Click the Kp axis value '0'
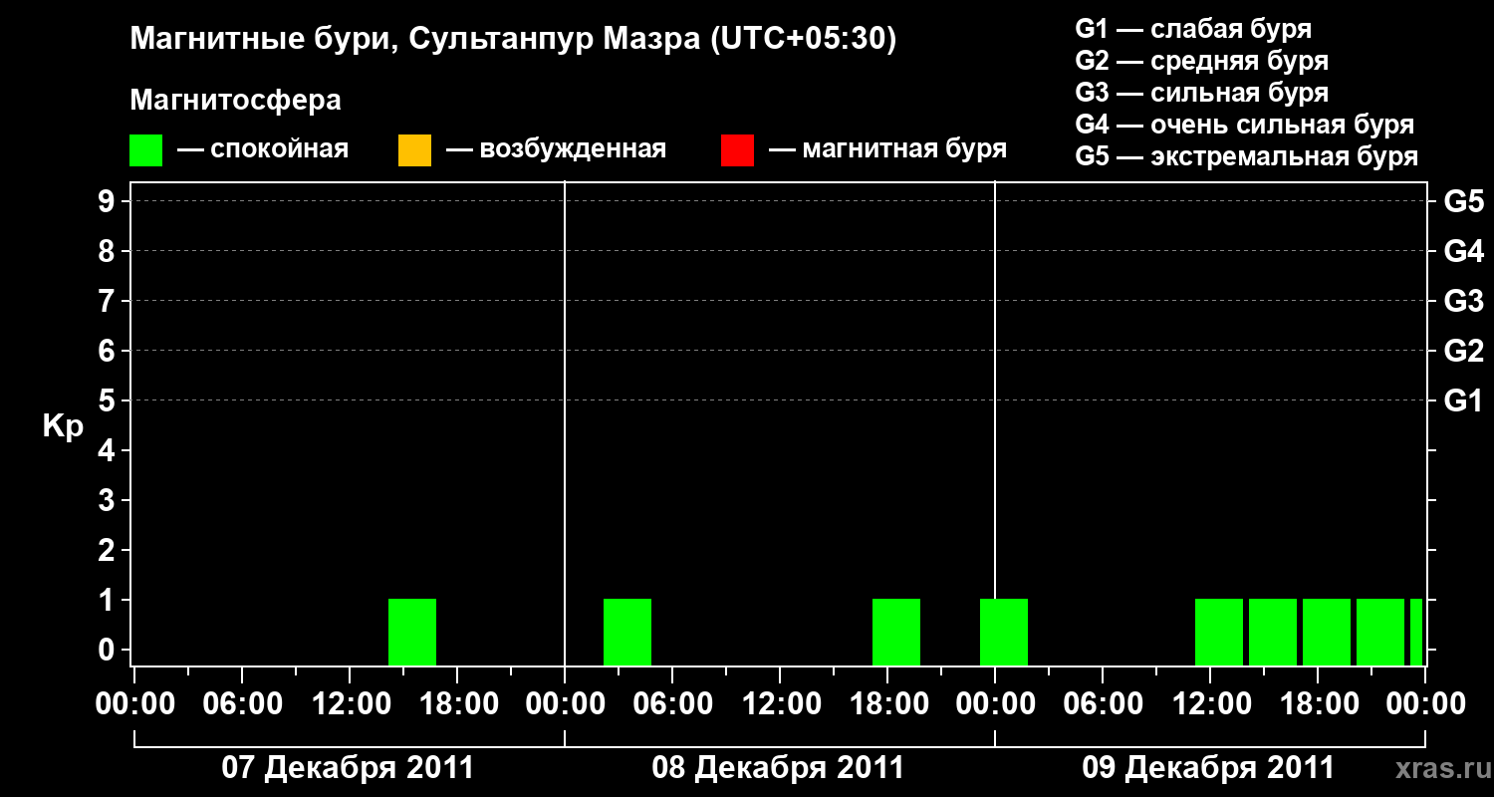 [108, 650]
